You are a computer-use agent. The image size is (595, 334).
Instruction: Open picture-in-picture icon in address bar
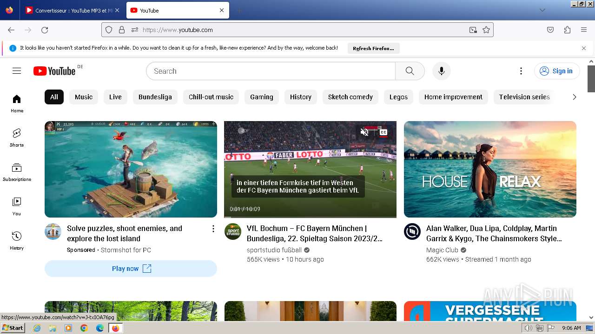[473, 30]
